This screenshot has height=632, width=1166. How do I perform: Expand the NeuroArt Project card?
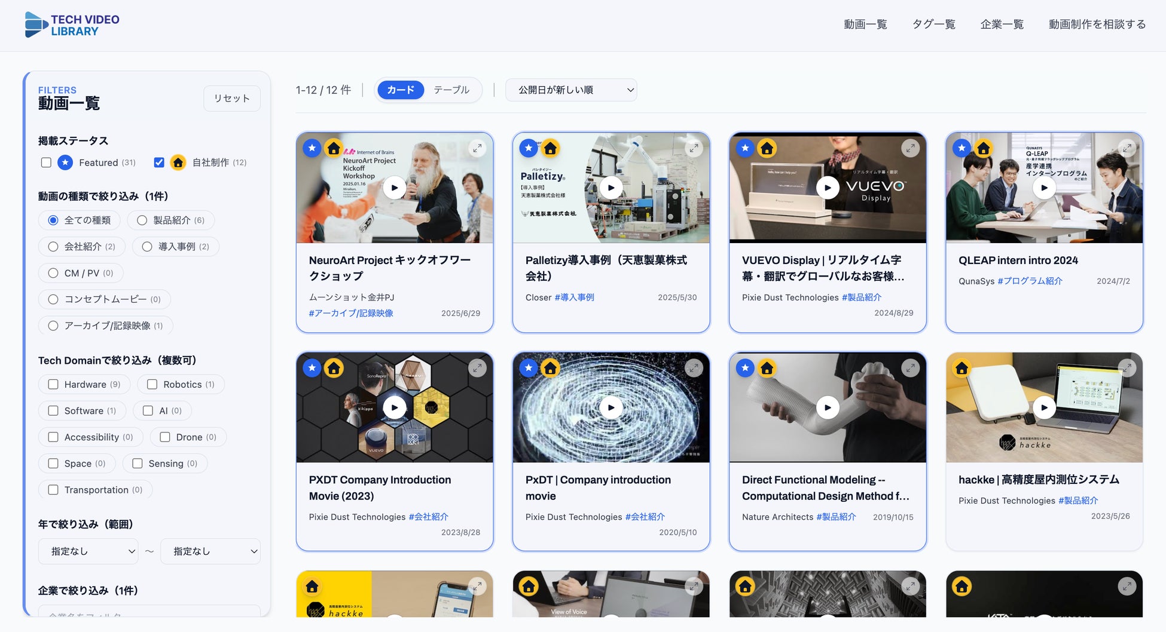[477, 148]
